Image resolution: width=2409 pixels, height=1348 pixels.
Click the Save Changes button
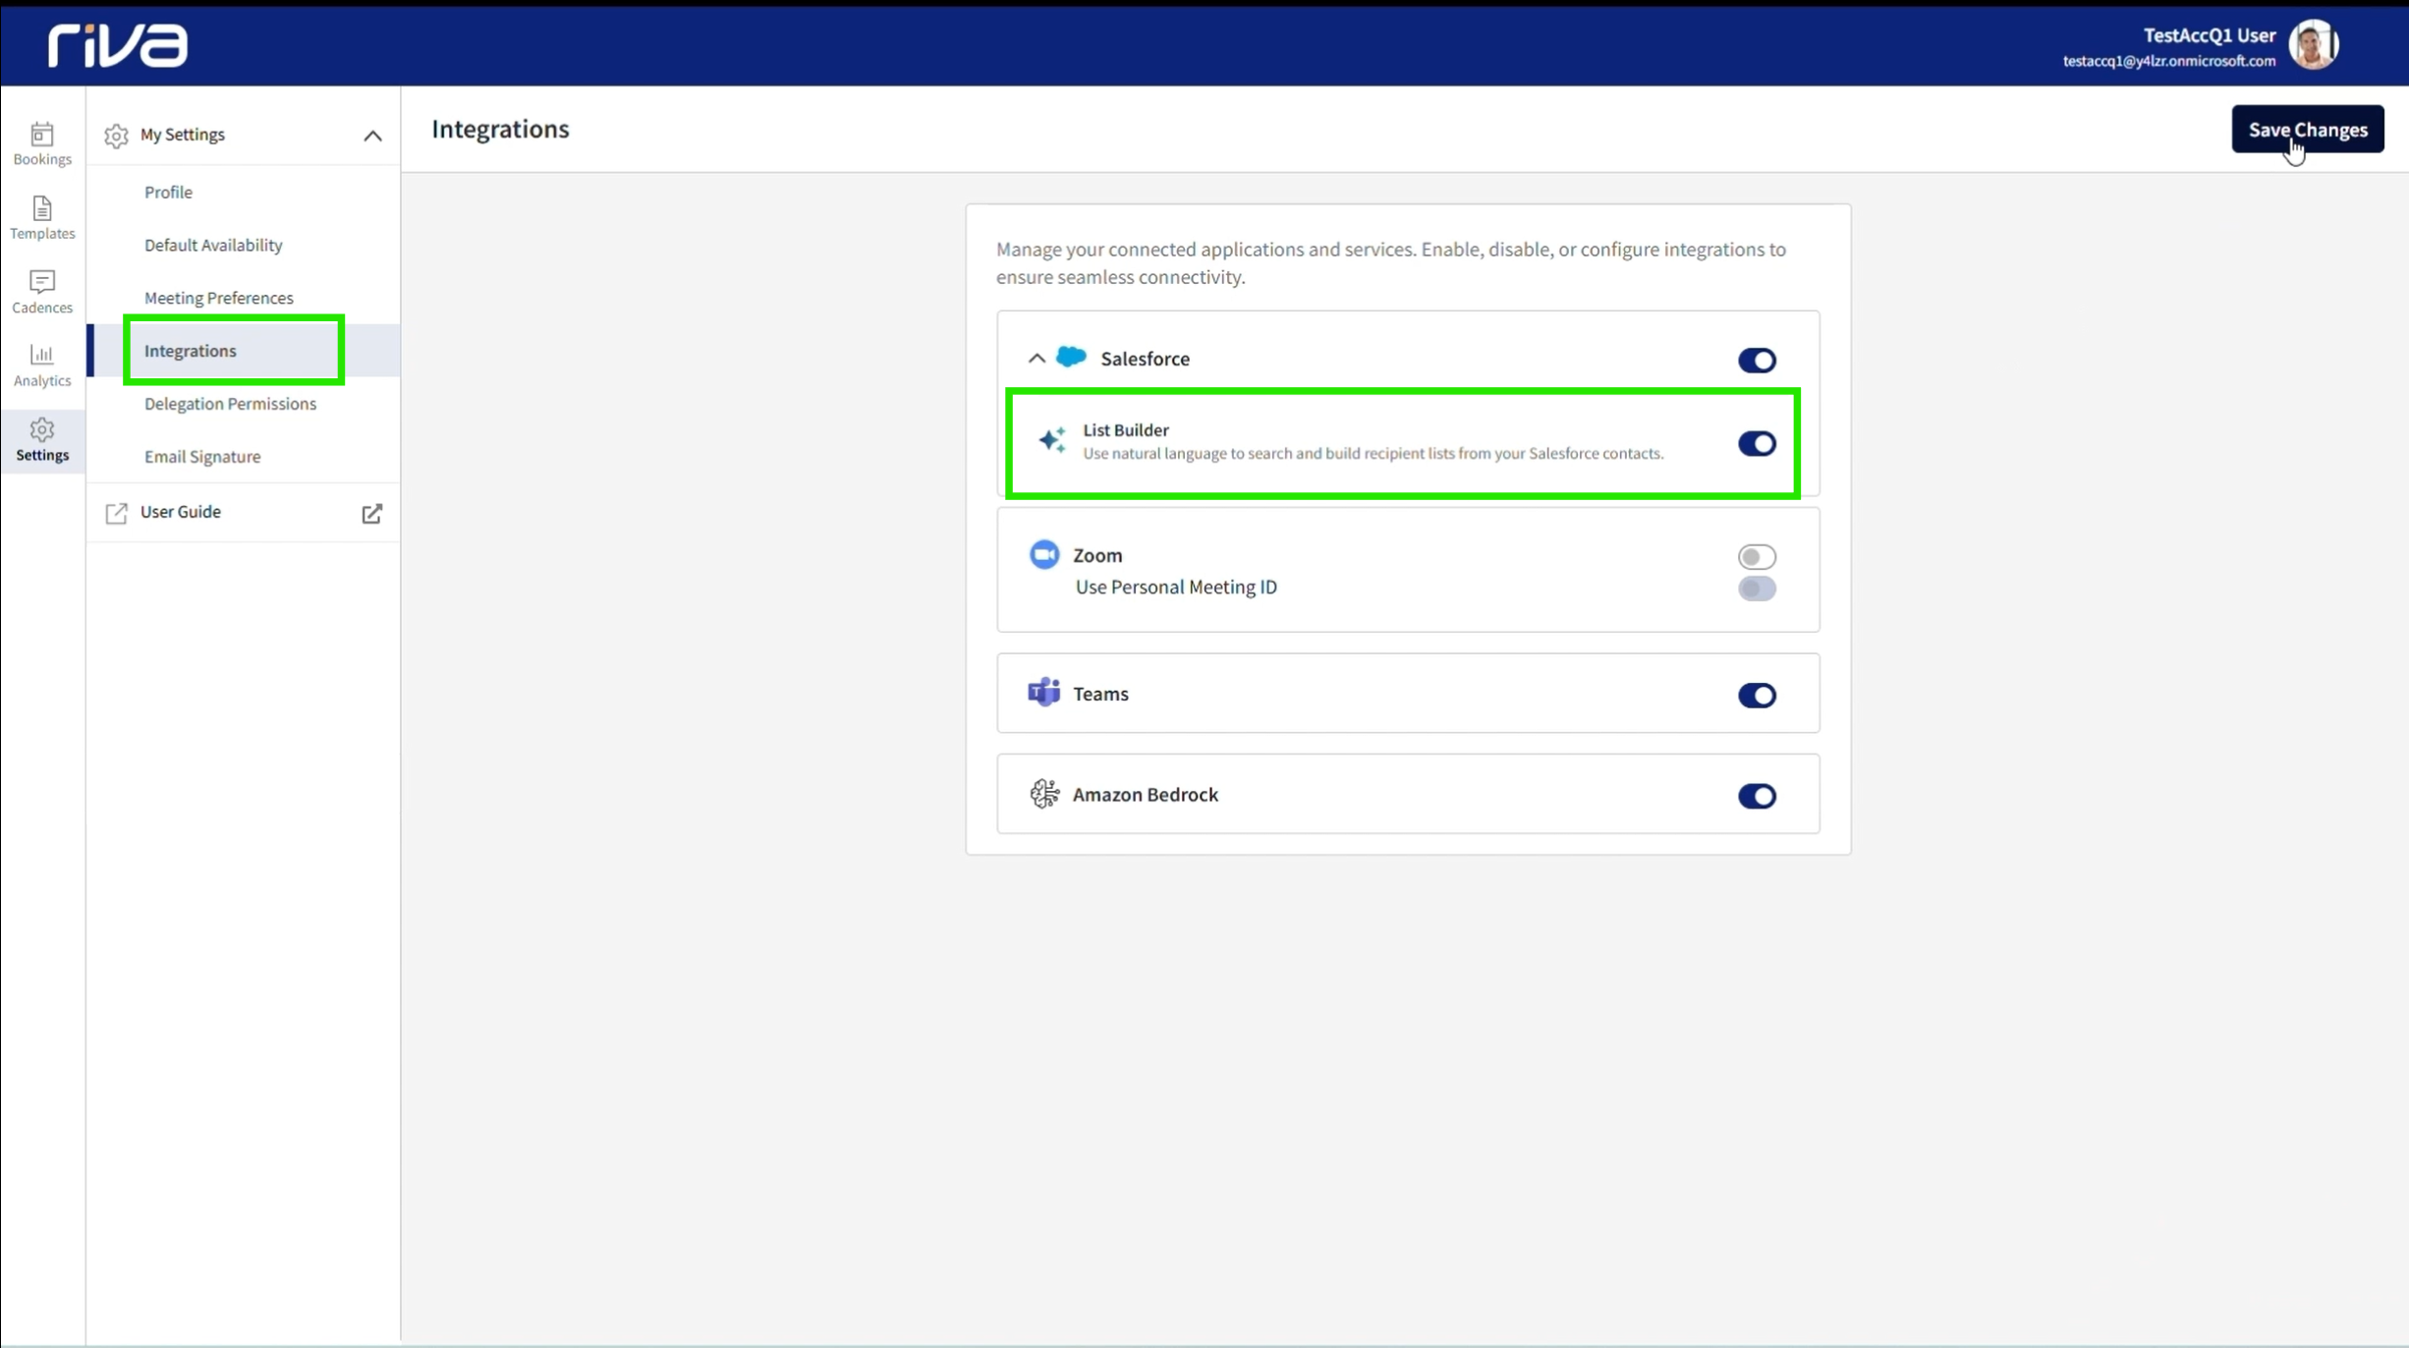[2307, 130]
